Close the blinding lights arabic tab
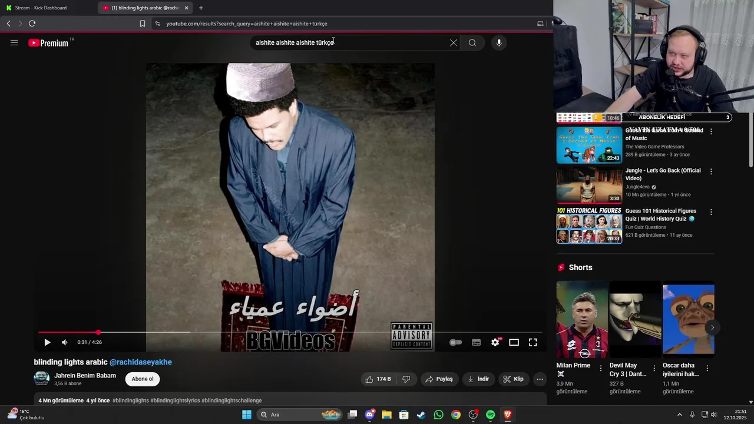This screenshot has height=424, width=754. click(x=187, y=8)
